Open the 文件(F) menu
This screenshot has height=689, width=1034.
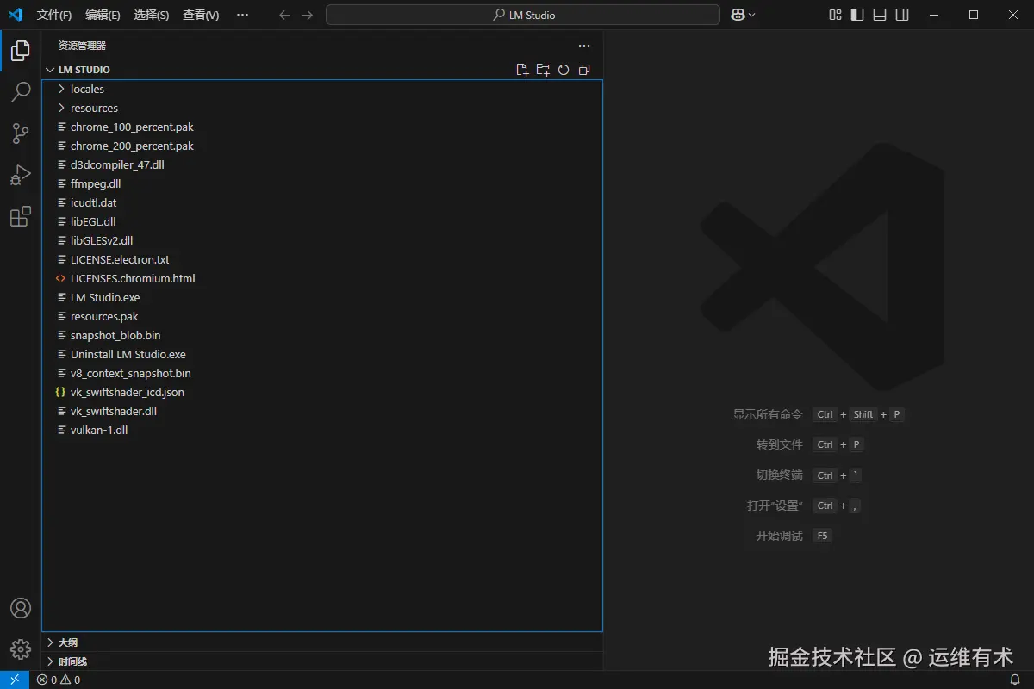coord(54,15)
